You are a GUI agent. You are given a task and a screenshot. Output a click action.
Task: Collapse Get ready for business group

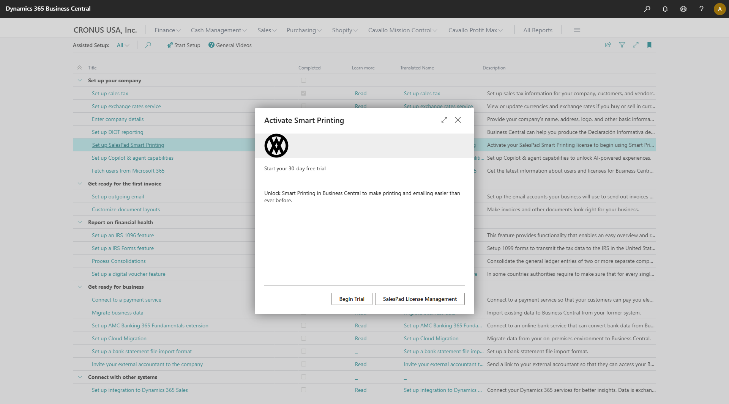point(80,287)
